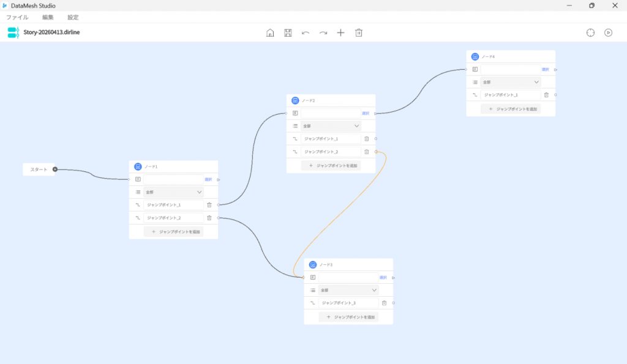The image size is (627, 364).
Task: Delete ジャンプポイント_1 in ノード1
Action: 209,205
